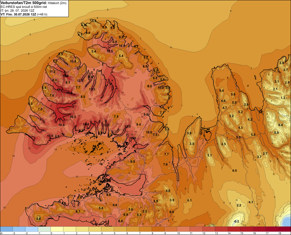This screenshot has width=291, height=235.
Task: Click the temperature value 9.4
Action: point(139,124)
